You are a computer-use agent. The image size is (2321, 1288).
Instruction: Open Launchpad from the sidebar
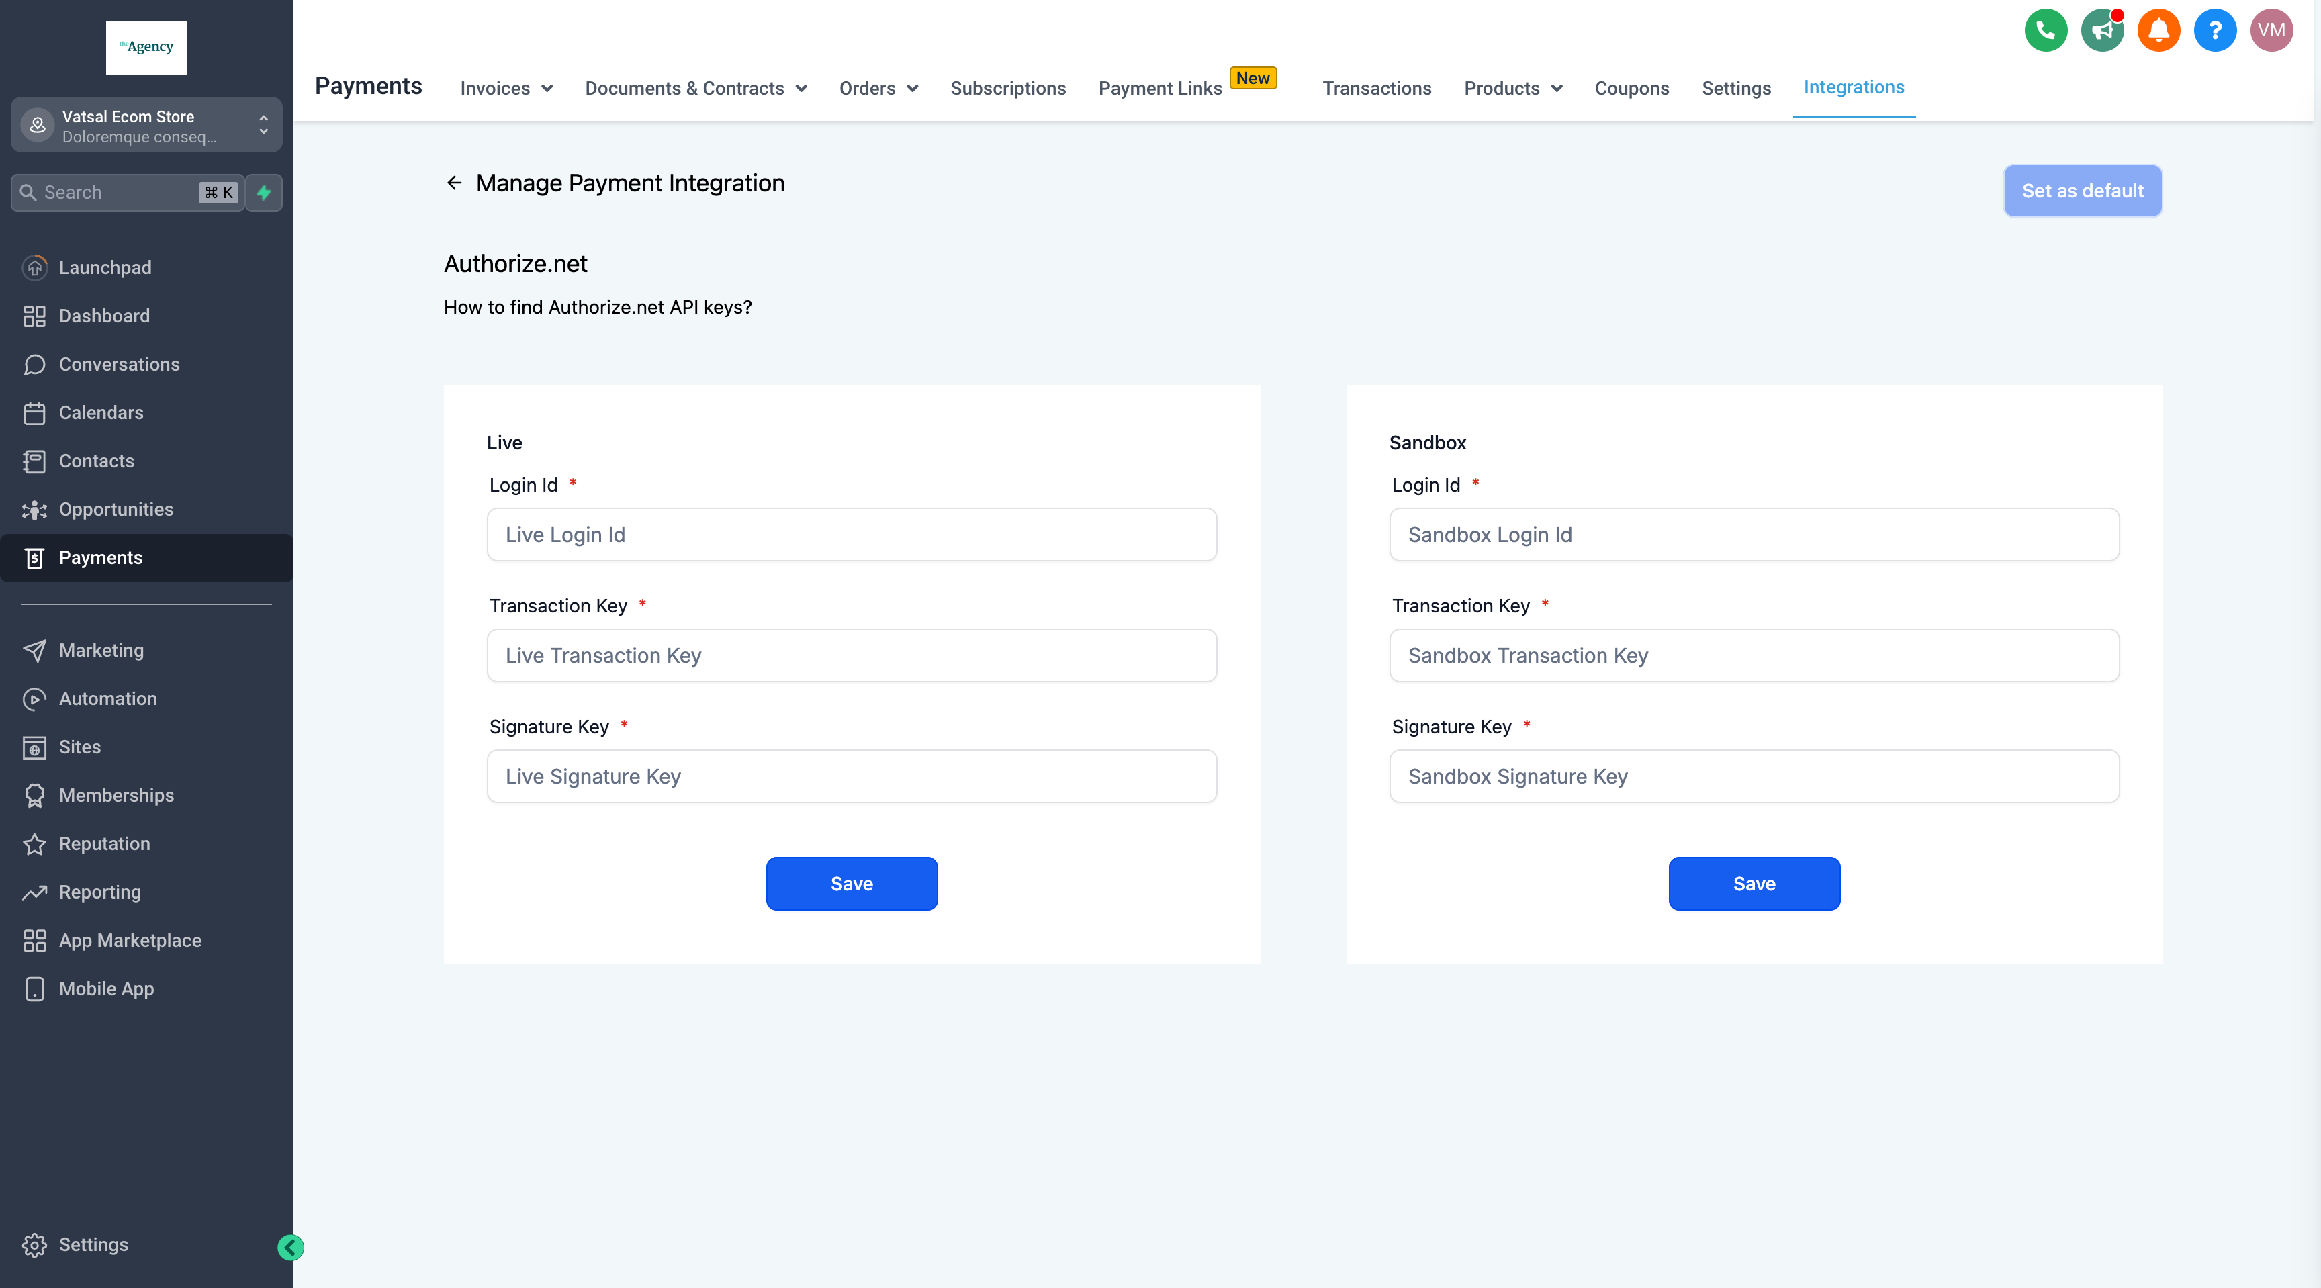click(105, 267)
